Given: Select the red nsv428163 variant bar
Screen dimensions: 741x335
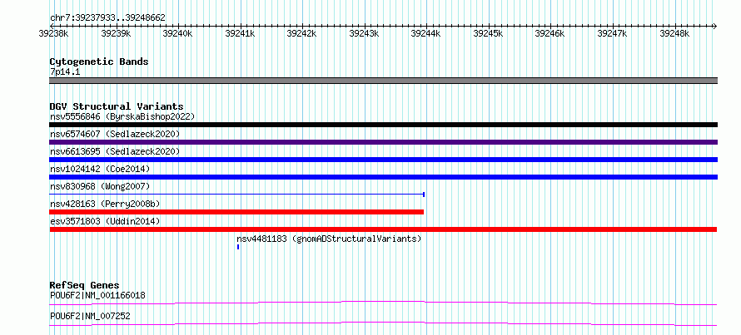Looking at the screenshot, I should coord(236,212).
